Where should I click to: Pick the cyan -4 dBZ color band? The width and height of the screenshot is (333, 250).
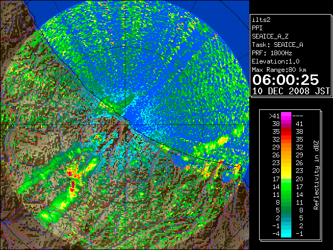286,234
